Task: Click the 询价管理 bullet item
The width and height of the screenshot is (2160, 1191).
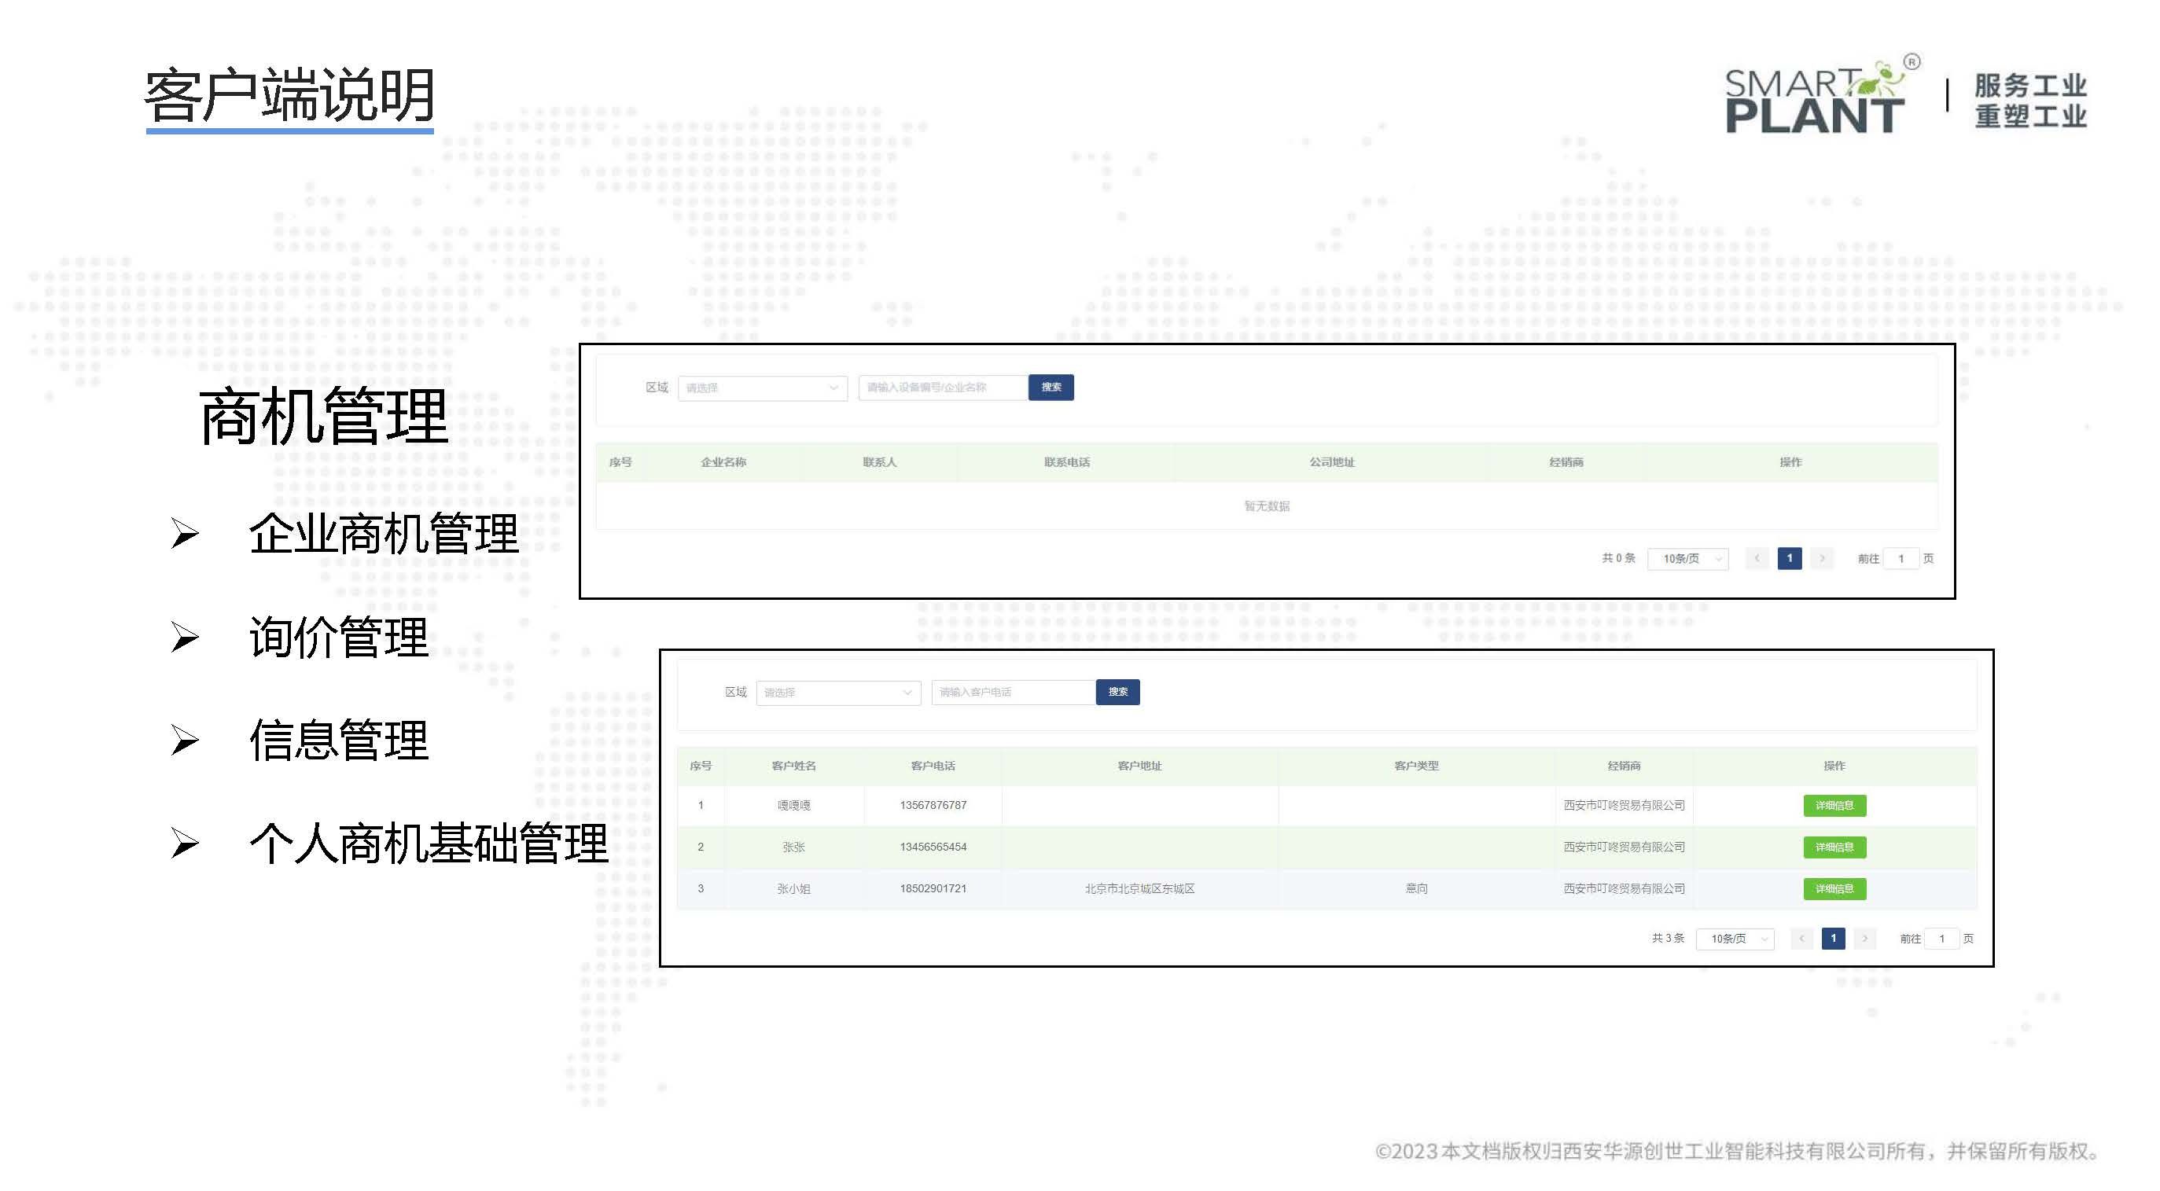Action: (339, 638)
